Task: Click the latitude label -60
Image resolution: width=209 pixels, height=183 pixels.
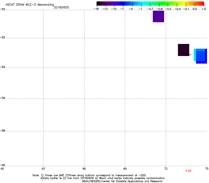Action: [3, 165]
